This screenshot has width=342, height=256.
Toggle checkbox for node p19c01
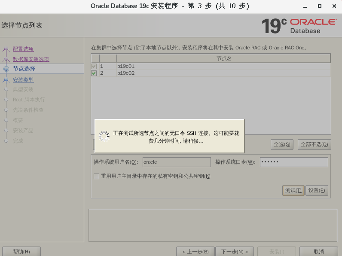94,66
